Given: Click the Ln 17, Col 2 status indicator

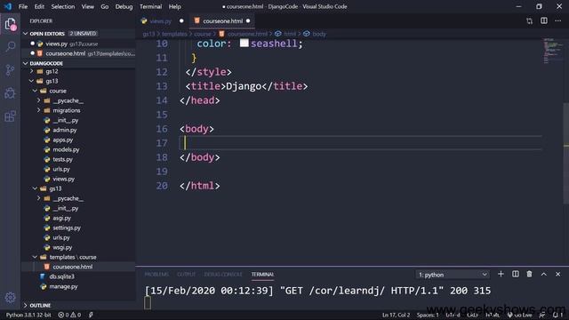Looking at the screenshot, I should pyautogui.click(x=396, y=315).
